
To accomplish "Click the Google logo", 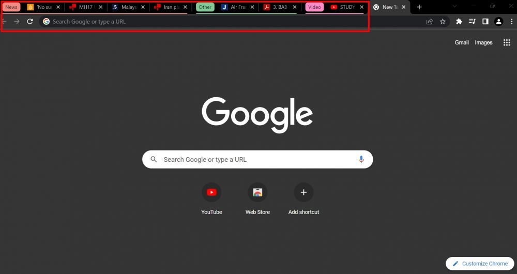I will (257, 114).
